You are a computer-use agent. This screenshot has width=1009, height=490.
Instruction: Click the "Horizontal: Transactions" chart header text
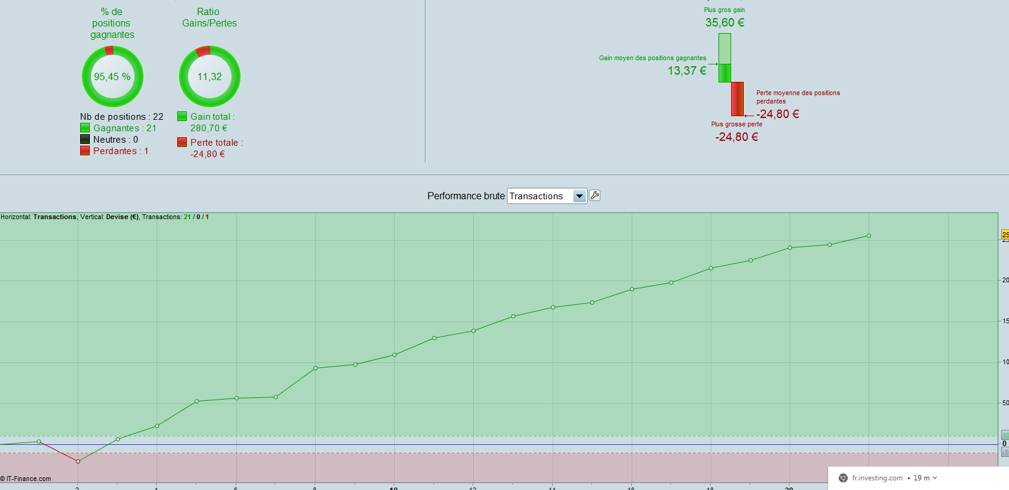click(x=39, y=217)
